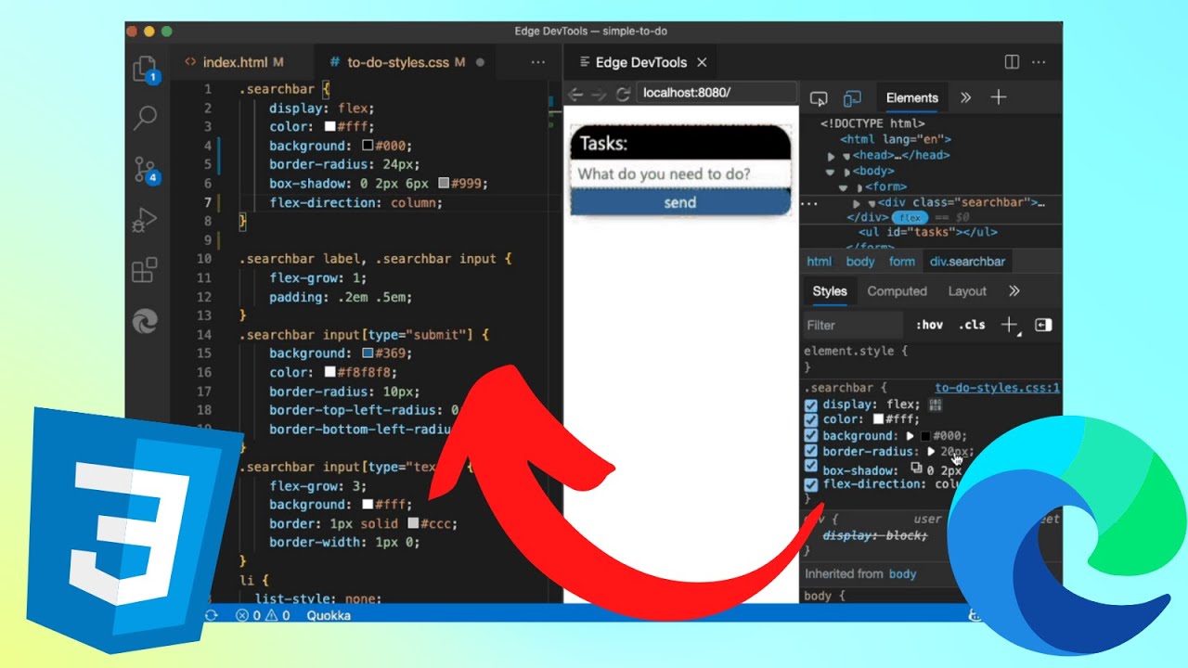Select the Styles pane tab
The image size is (1188, 668).
pyautogui.click(x=830, y=291)
